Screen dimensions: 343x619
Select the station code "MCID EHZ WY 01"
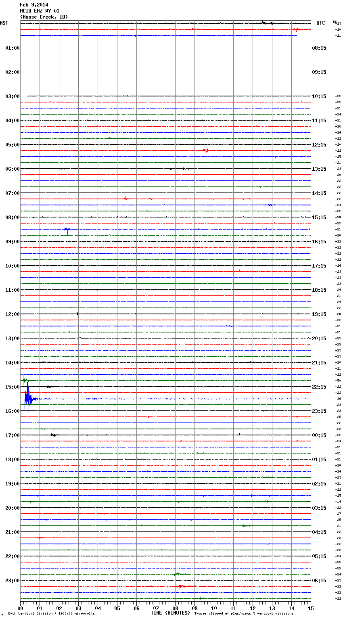40,11
